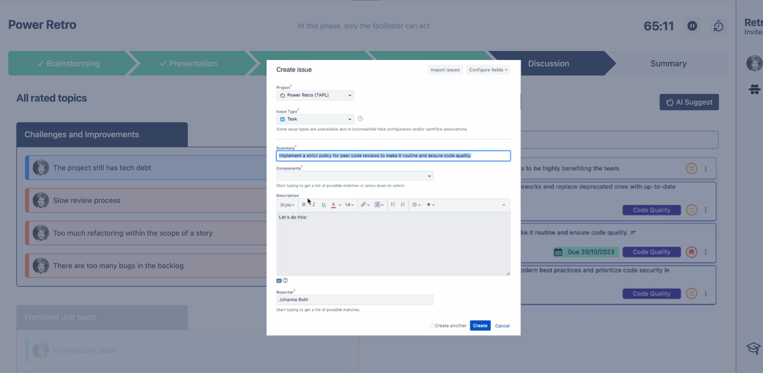Open kebab menu on 'code security' action
Screen dimensions: 763x373
(705, 294)
